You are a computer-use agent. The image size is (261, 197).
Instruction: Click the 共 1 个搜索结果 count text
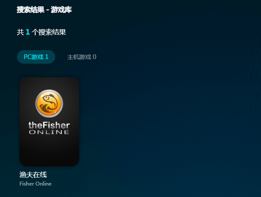[41, 32]
